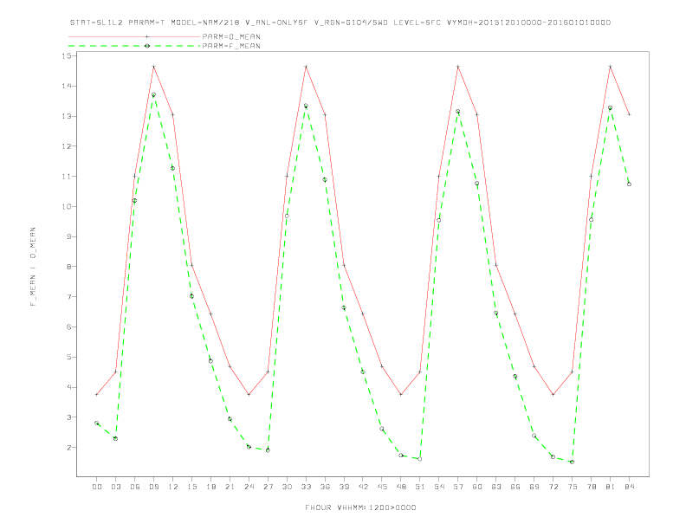Click the red O_MEAN peak point at hour 09

[153, 67]
